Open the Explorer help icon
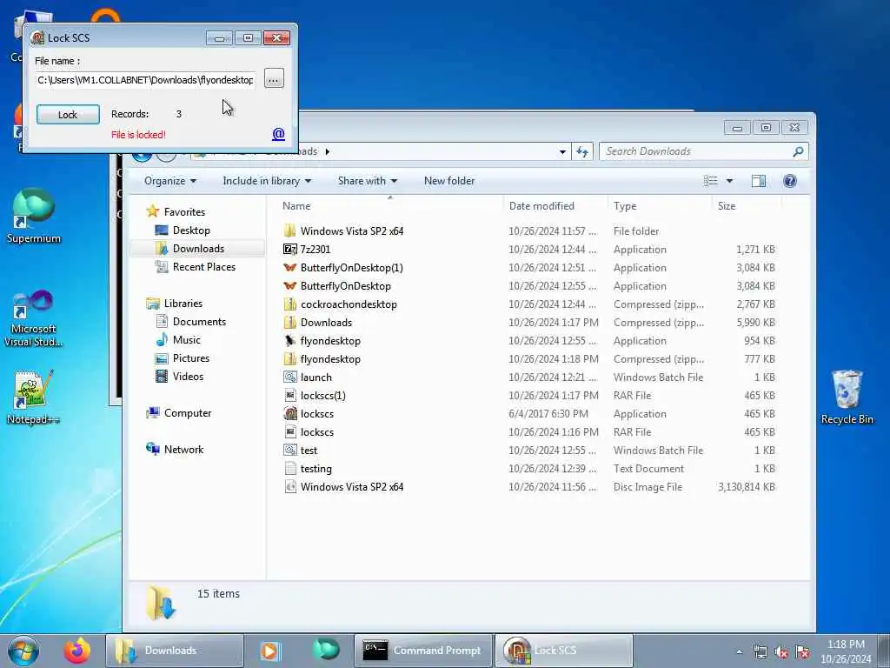The width and height of the screenshot is (890, 668). [789, 181]
